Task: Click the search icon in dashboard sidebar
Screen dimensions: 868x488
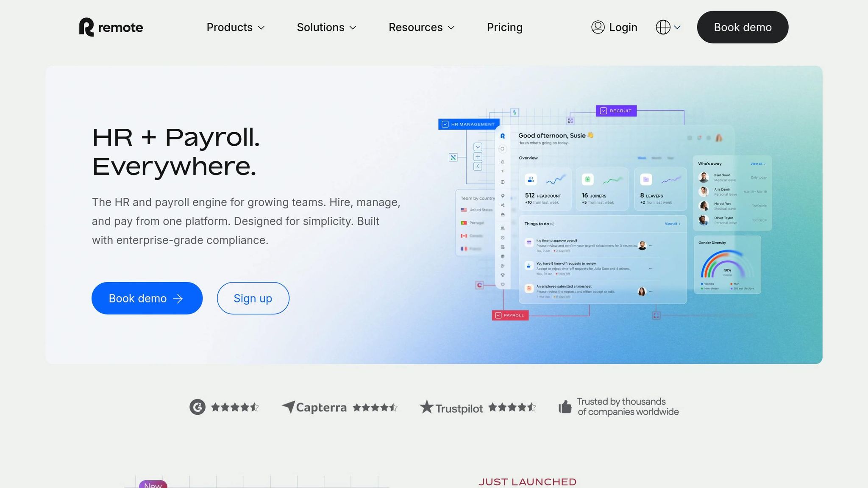Action: pyautogui.click(x=503, y=149)
